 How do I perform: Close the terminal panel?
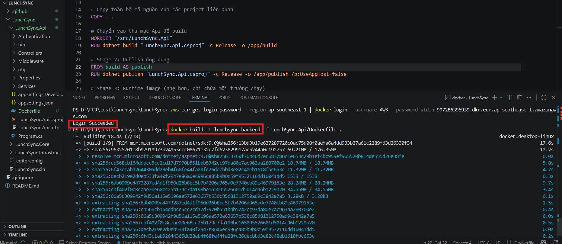coord(554,98)
